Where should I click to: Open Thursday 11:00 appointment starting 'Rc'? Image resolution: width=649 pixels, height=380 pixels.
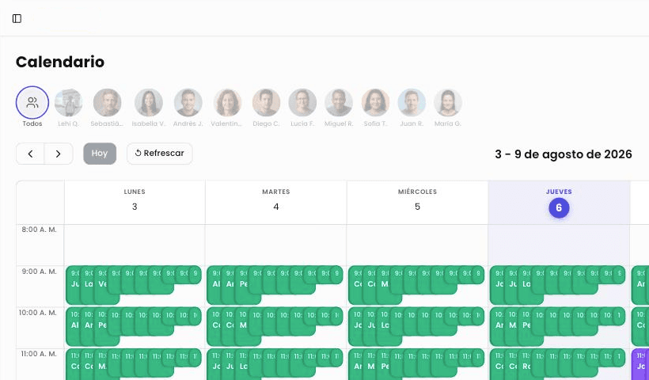pos(526,364)
